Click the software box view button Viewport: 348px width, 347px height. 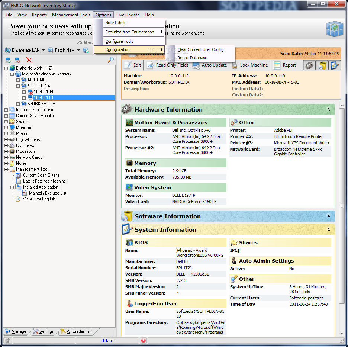(x=322, y=65)
